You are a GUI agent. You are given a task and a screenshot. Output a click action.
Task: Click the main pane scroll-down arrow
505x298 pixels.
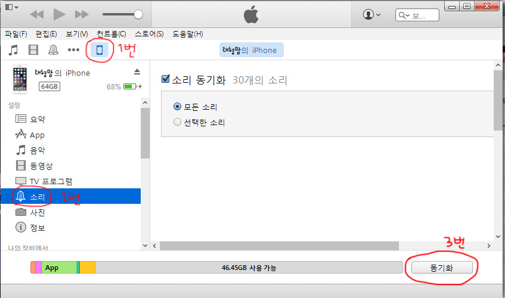498,237
